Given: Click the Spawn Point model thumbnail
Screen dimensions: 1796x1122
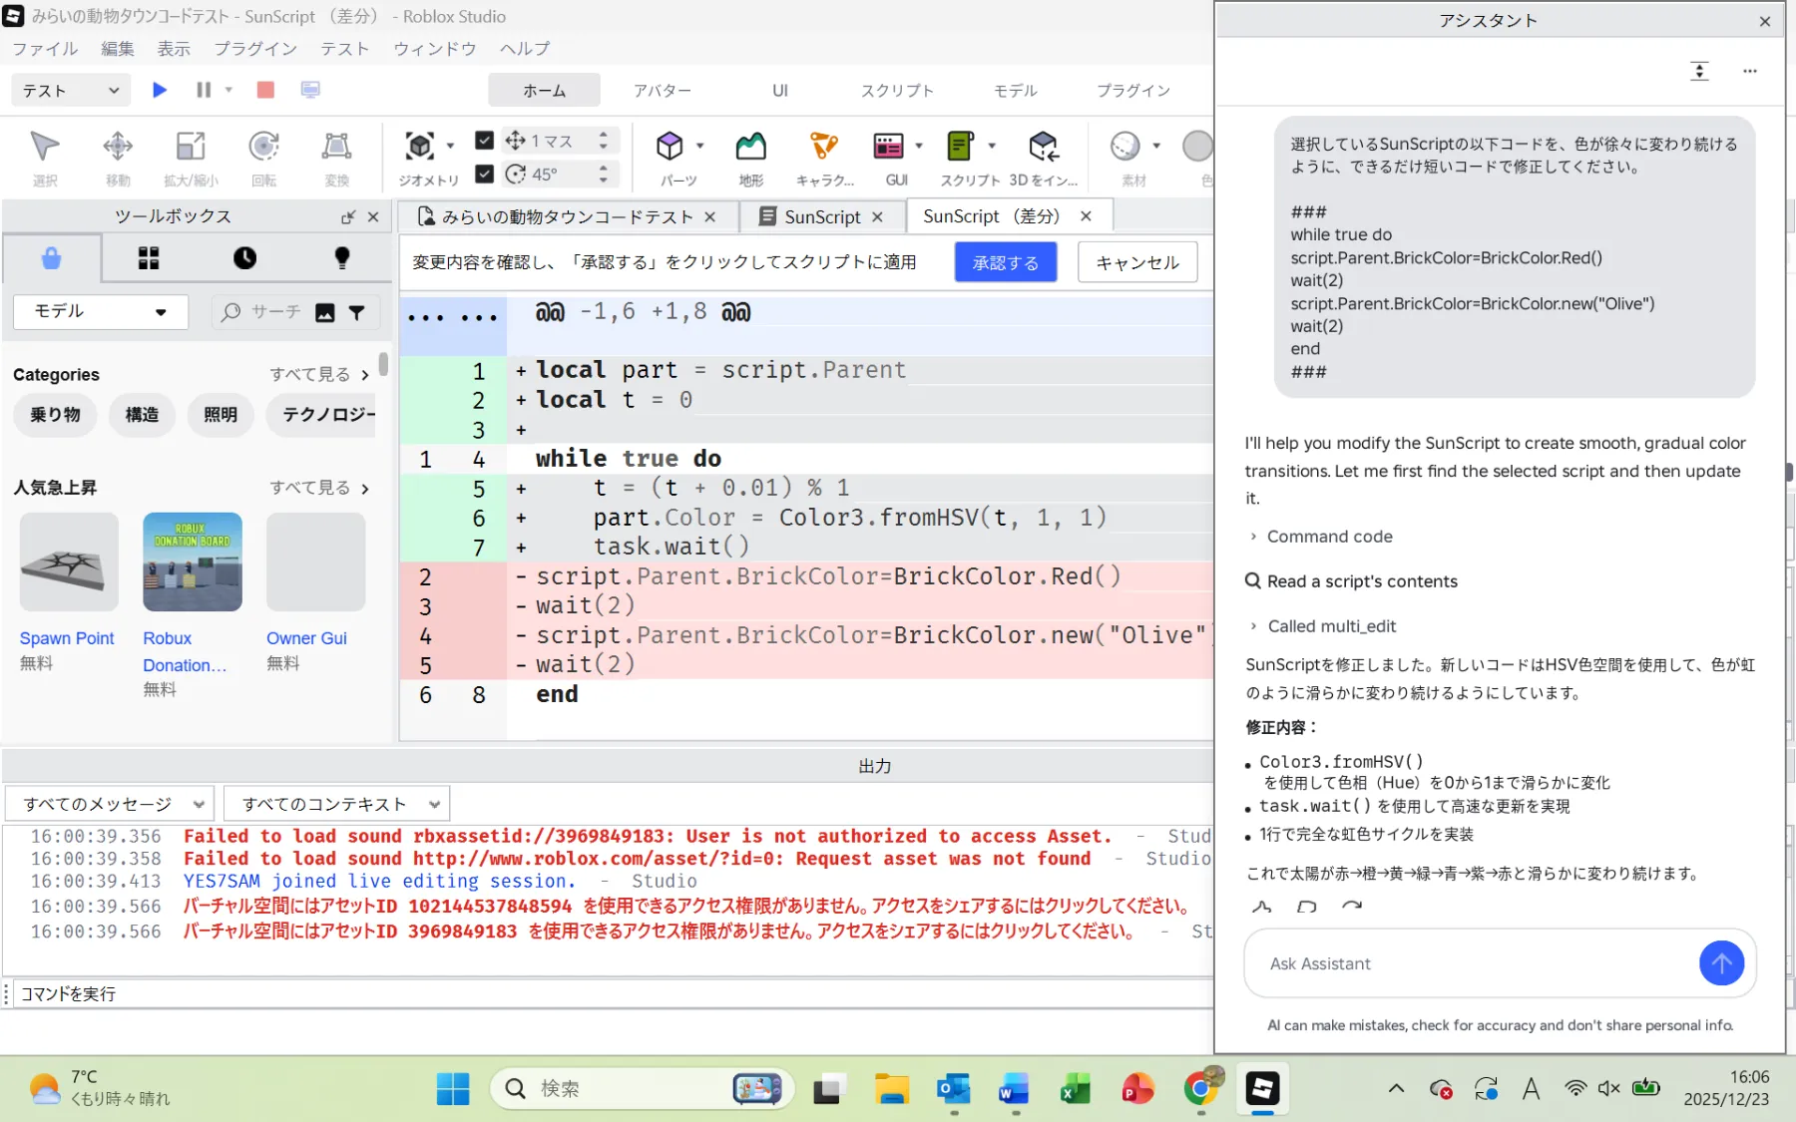Looking at the screenshot, I should click(x=69, y=561).
